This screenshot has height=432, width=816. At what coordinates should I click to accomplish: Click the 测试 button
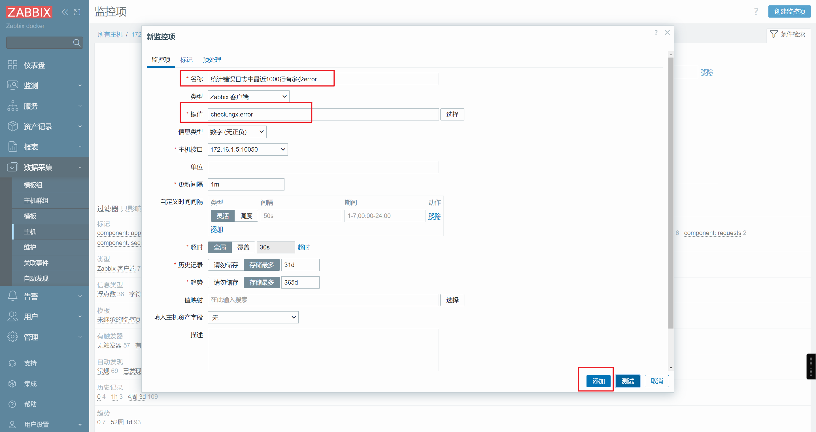pyautogui.click(x=628, y=381)
